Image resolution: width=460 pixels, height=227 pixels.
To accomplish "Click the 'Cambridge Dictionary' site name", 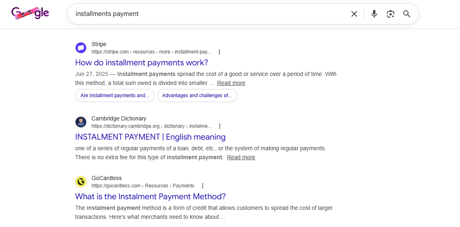I will coord(119,118).
